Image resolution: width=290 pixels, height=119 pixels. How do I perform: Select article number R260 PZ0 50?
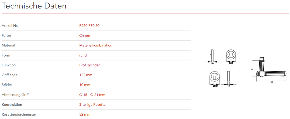click(x=89, y=26)
